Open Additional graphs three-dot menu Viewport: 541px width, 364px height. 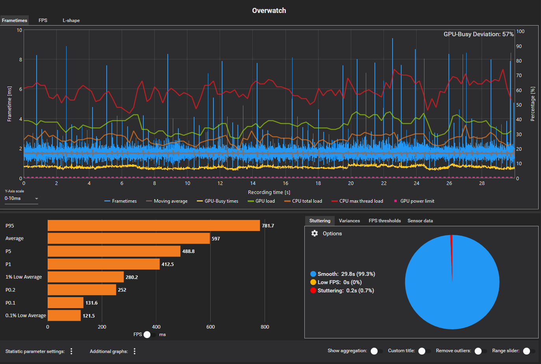[x=135, y=351]
